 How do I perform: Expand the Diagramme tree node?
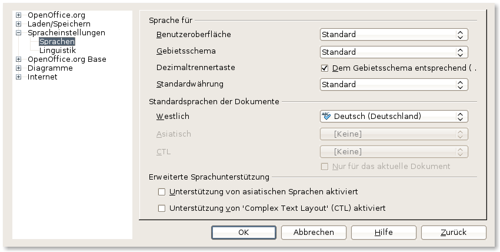pos(19,68)
